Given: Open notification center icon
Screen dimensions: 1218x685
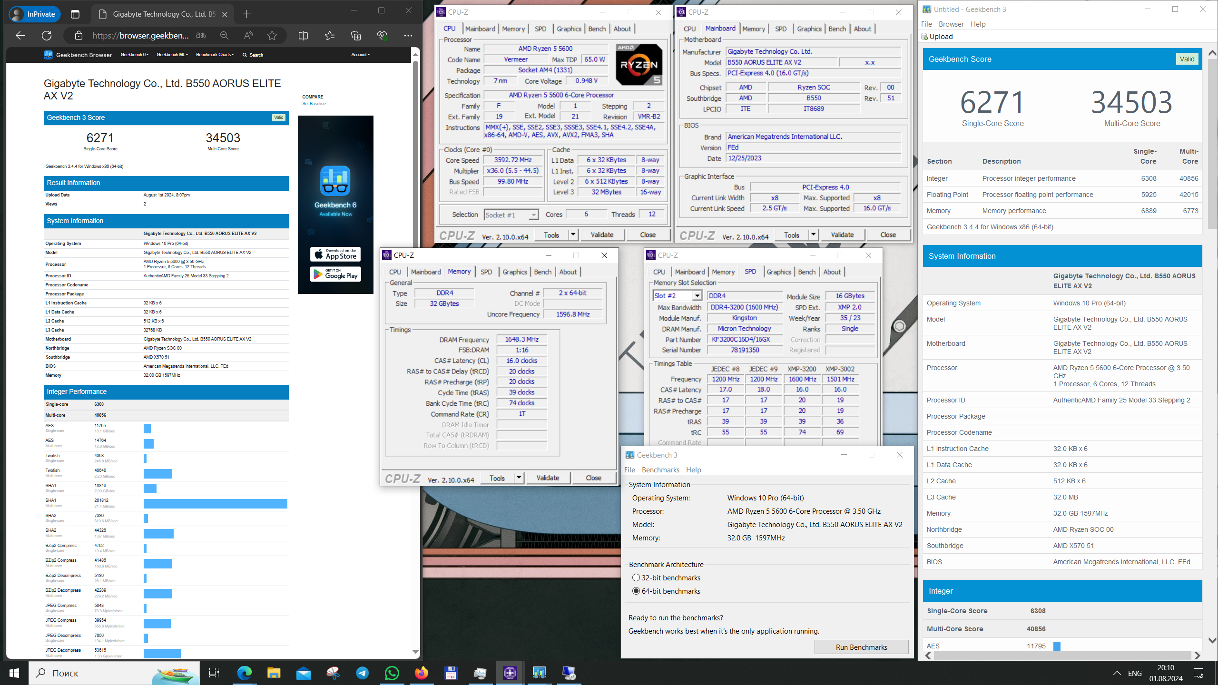Looking at the screenshot, I should [x=1198, y=673].
